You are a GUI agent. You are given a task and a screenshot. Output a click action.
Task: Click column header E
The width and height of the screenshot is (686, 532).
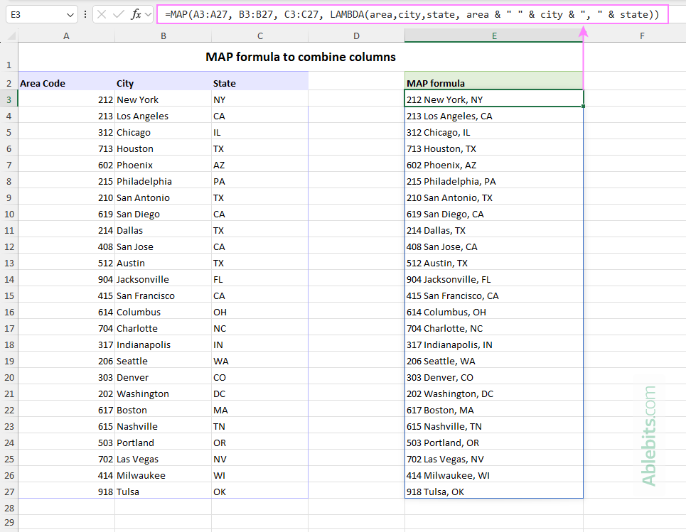(x=494, y=35)
